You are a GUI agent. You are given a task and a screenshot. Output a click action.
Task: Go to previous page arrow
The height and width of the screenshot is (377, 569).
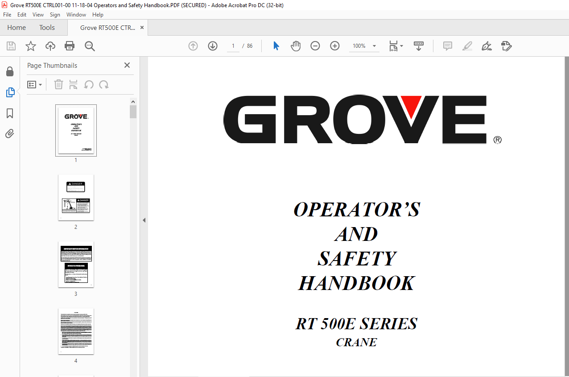coord(193,46)
